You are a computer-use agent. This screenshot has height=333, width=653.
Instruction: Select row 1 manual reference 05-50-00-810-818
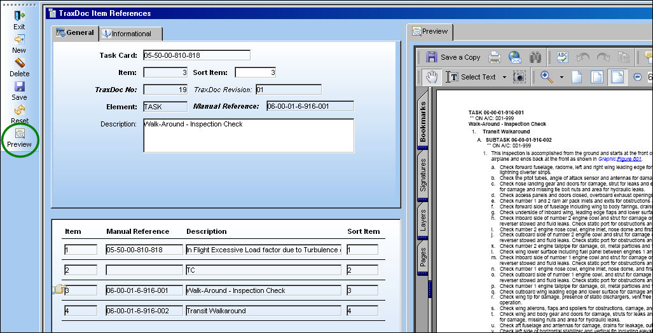[144, 250]
